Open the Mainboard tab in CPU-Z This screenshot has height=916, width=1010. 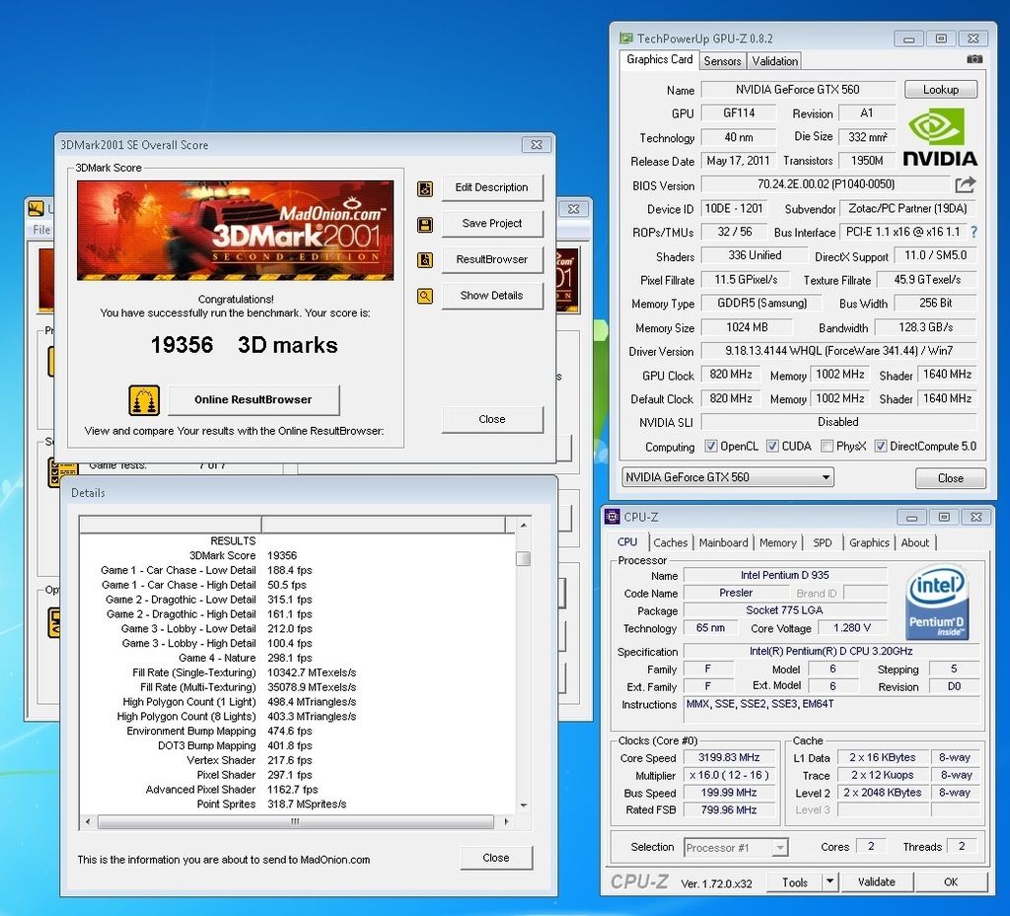click(x=723, y=542)
